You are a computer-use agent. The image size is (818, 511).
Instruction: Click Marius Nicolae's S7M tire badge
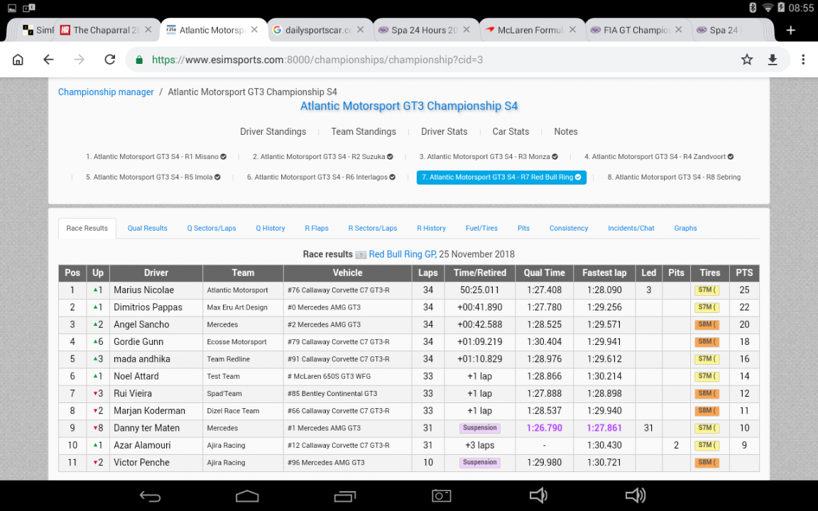click(x=707, y=290)
